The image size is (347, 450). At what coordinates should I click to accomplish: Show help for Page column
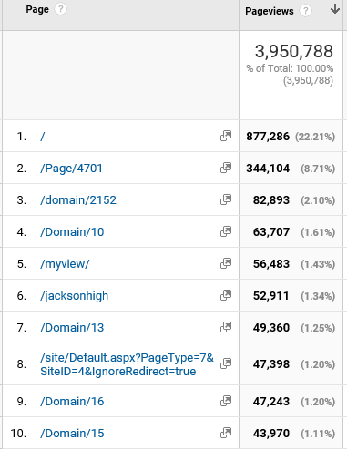(60, 9)
